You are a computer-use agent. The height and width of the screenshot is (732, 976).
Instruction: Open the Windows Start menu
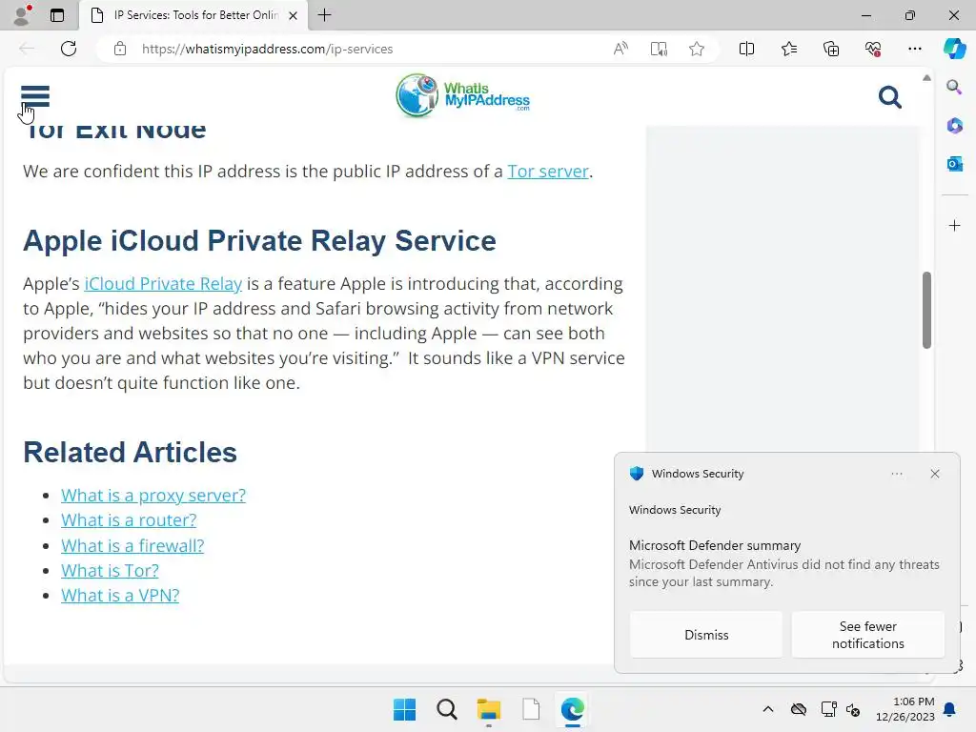coord(404,709)
